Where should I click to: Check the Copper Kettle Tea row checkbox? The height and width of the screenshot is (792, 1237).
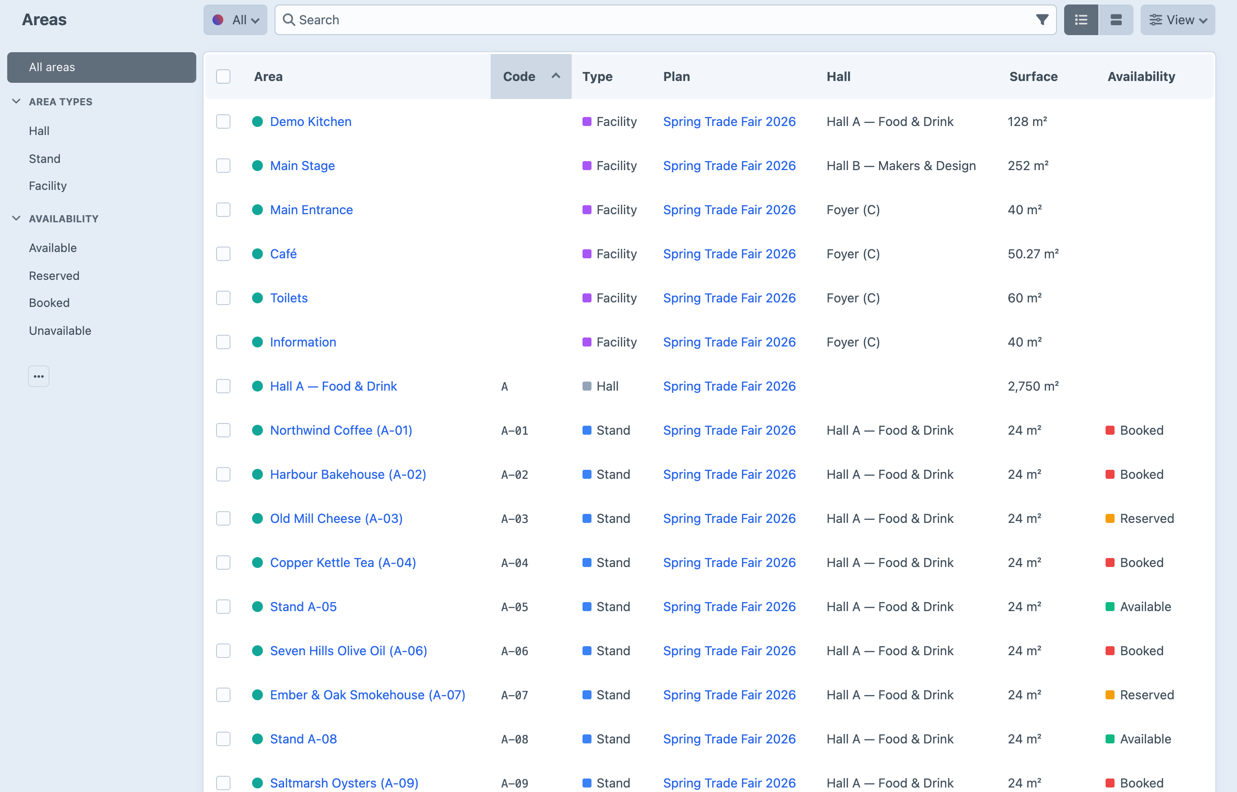pos(223,562)
